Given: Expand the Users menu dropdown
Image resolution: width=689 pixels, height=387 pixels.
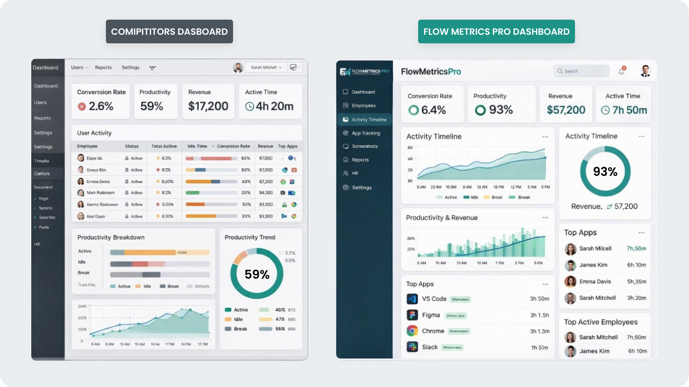Looking at the screenshot, I should pyautogui.click(x=79, y=68).
